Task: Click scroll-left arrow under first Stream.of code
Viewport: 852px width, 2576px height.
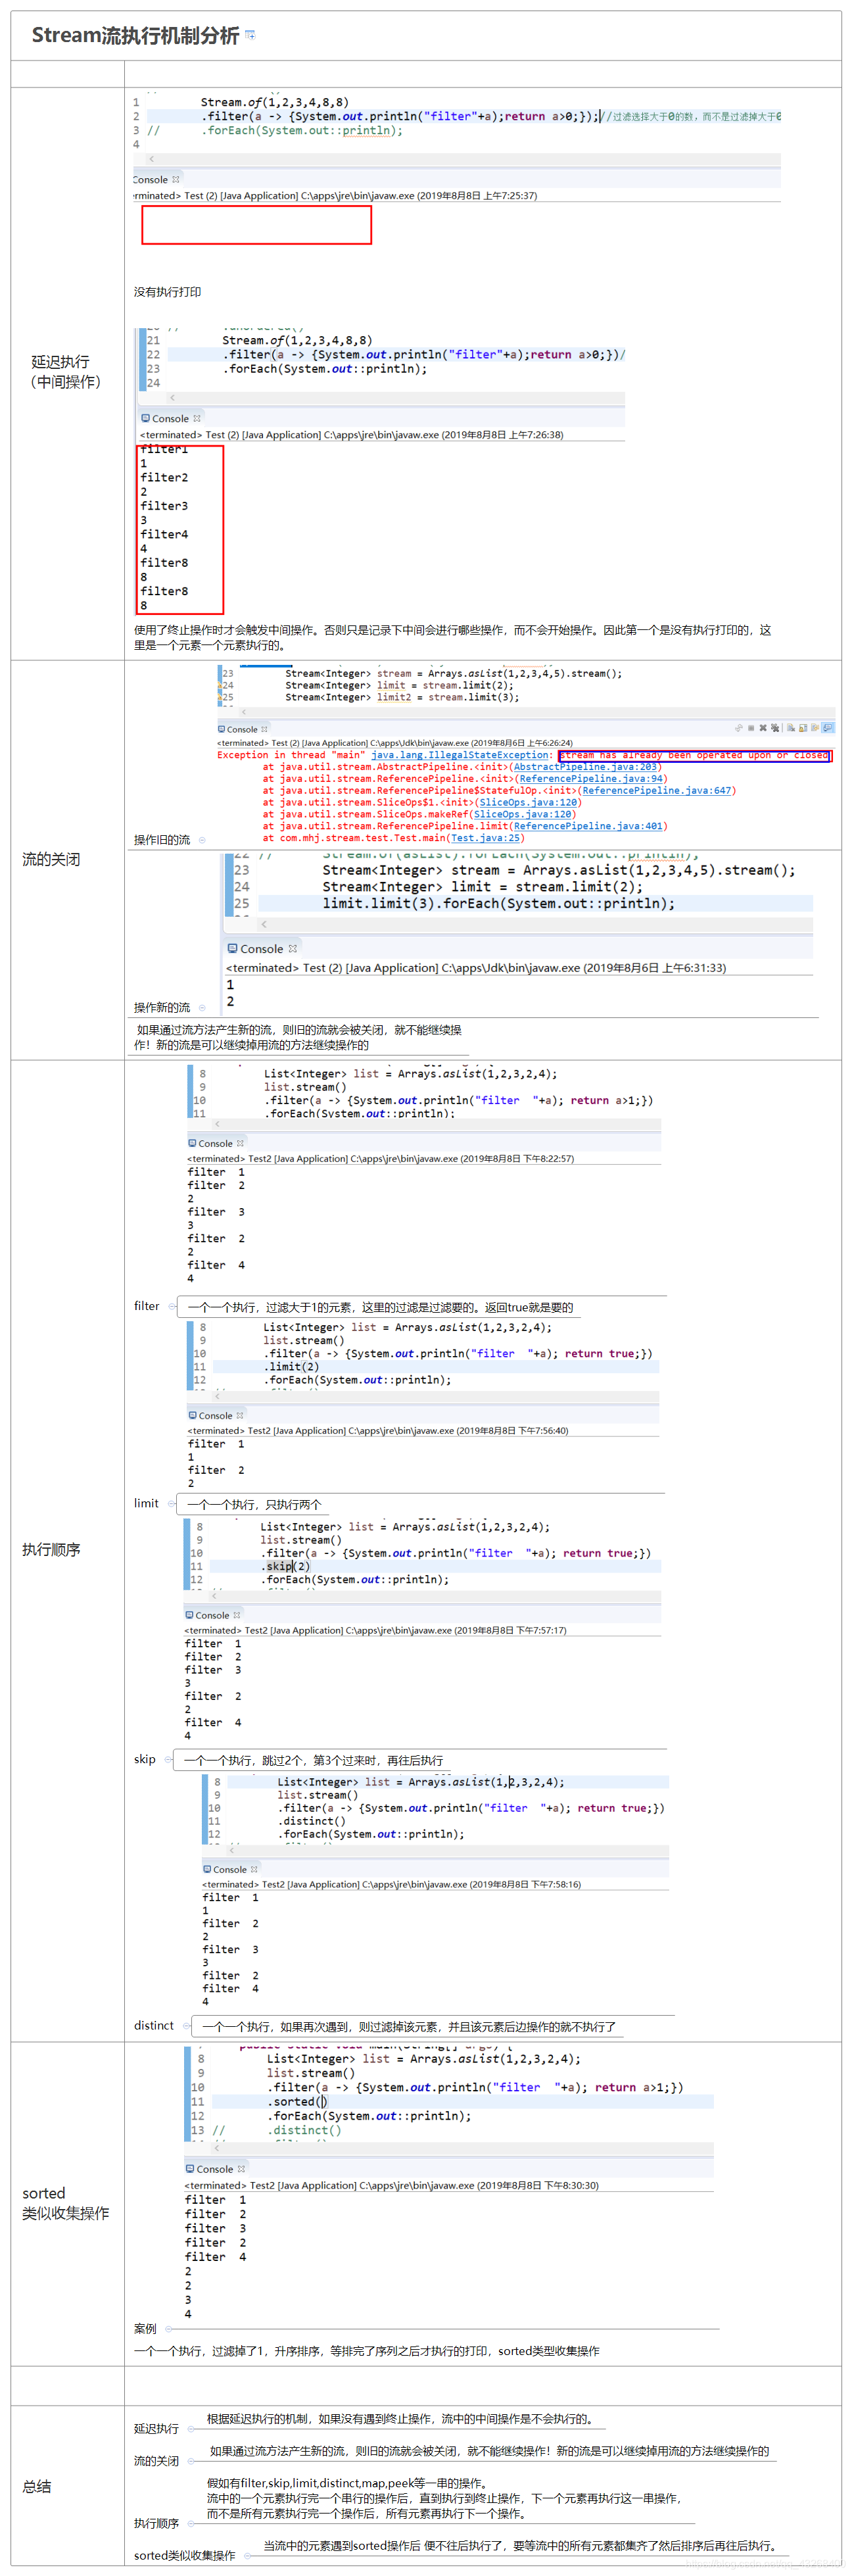Action: [x=152, y=159]
